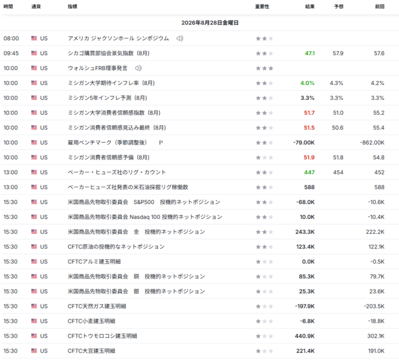
Task: Open S&P500 投機的ネットポジション event
Action: pos(144,202)
